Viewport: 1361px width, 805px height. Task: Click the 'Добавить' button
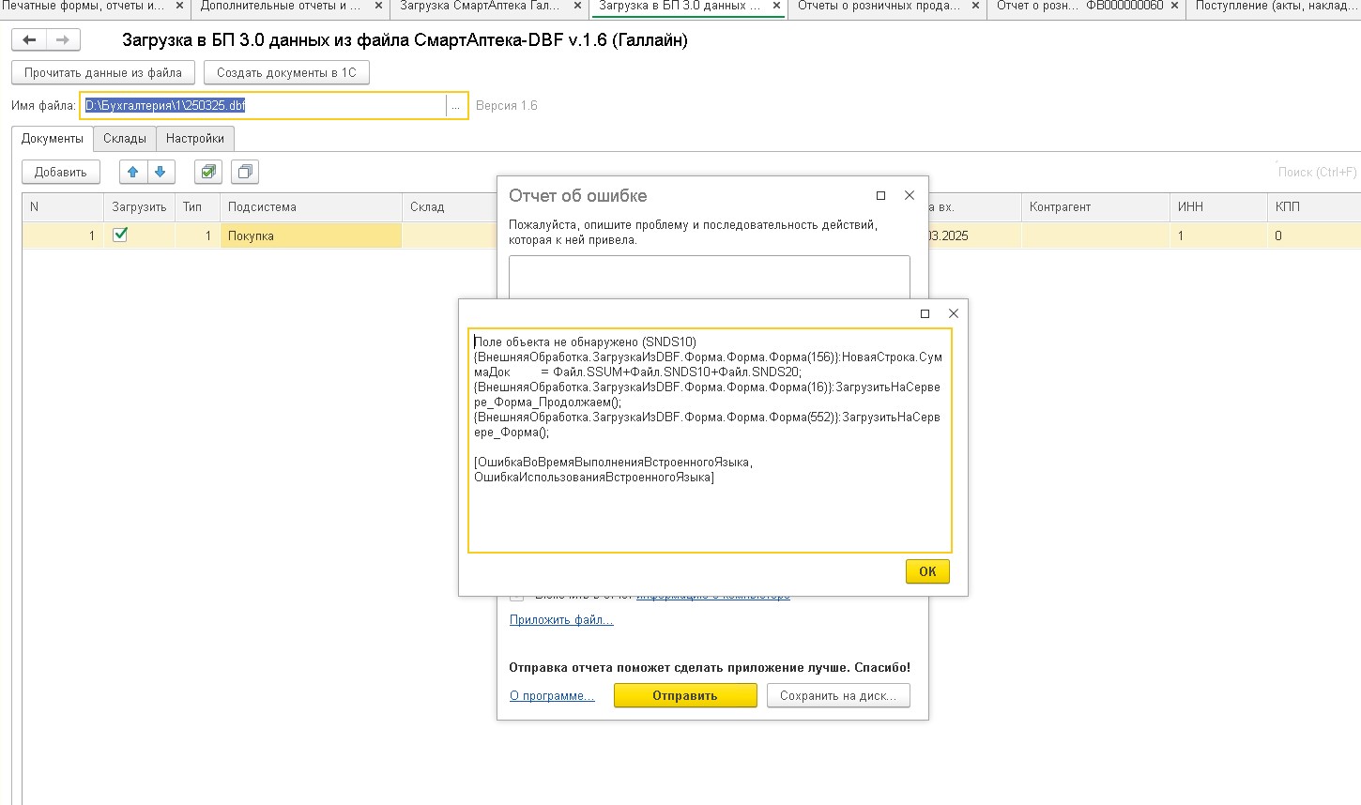pos(61,172)
